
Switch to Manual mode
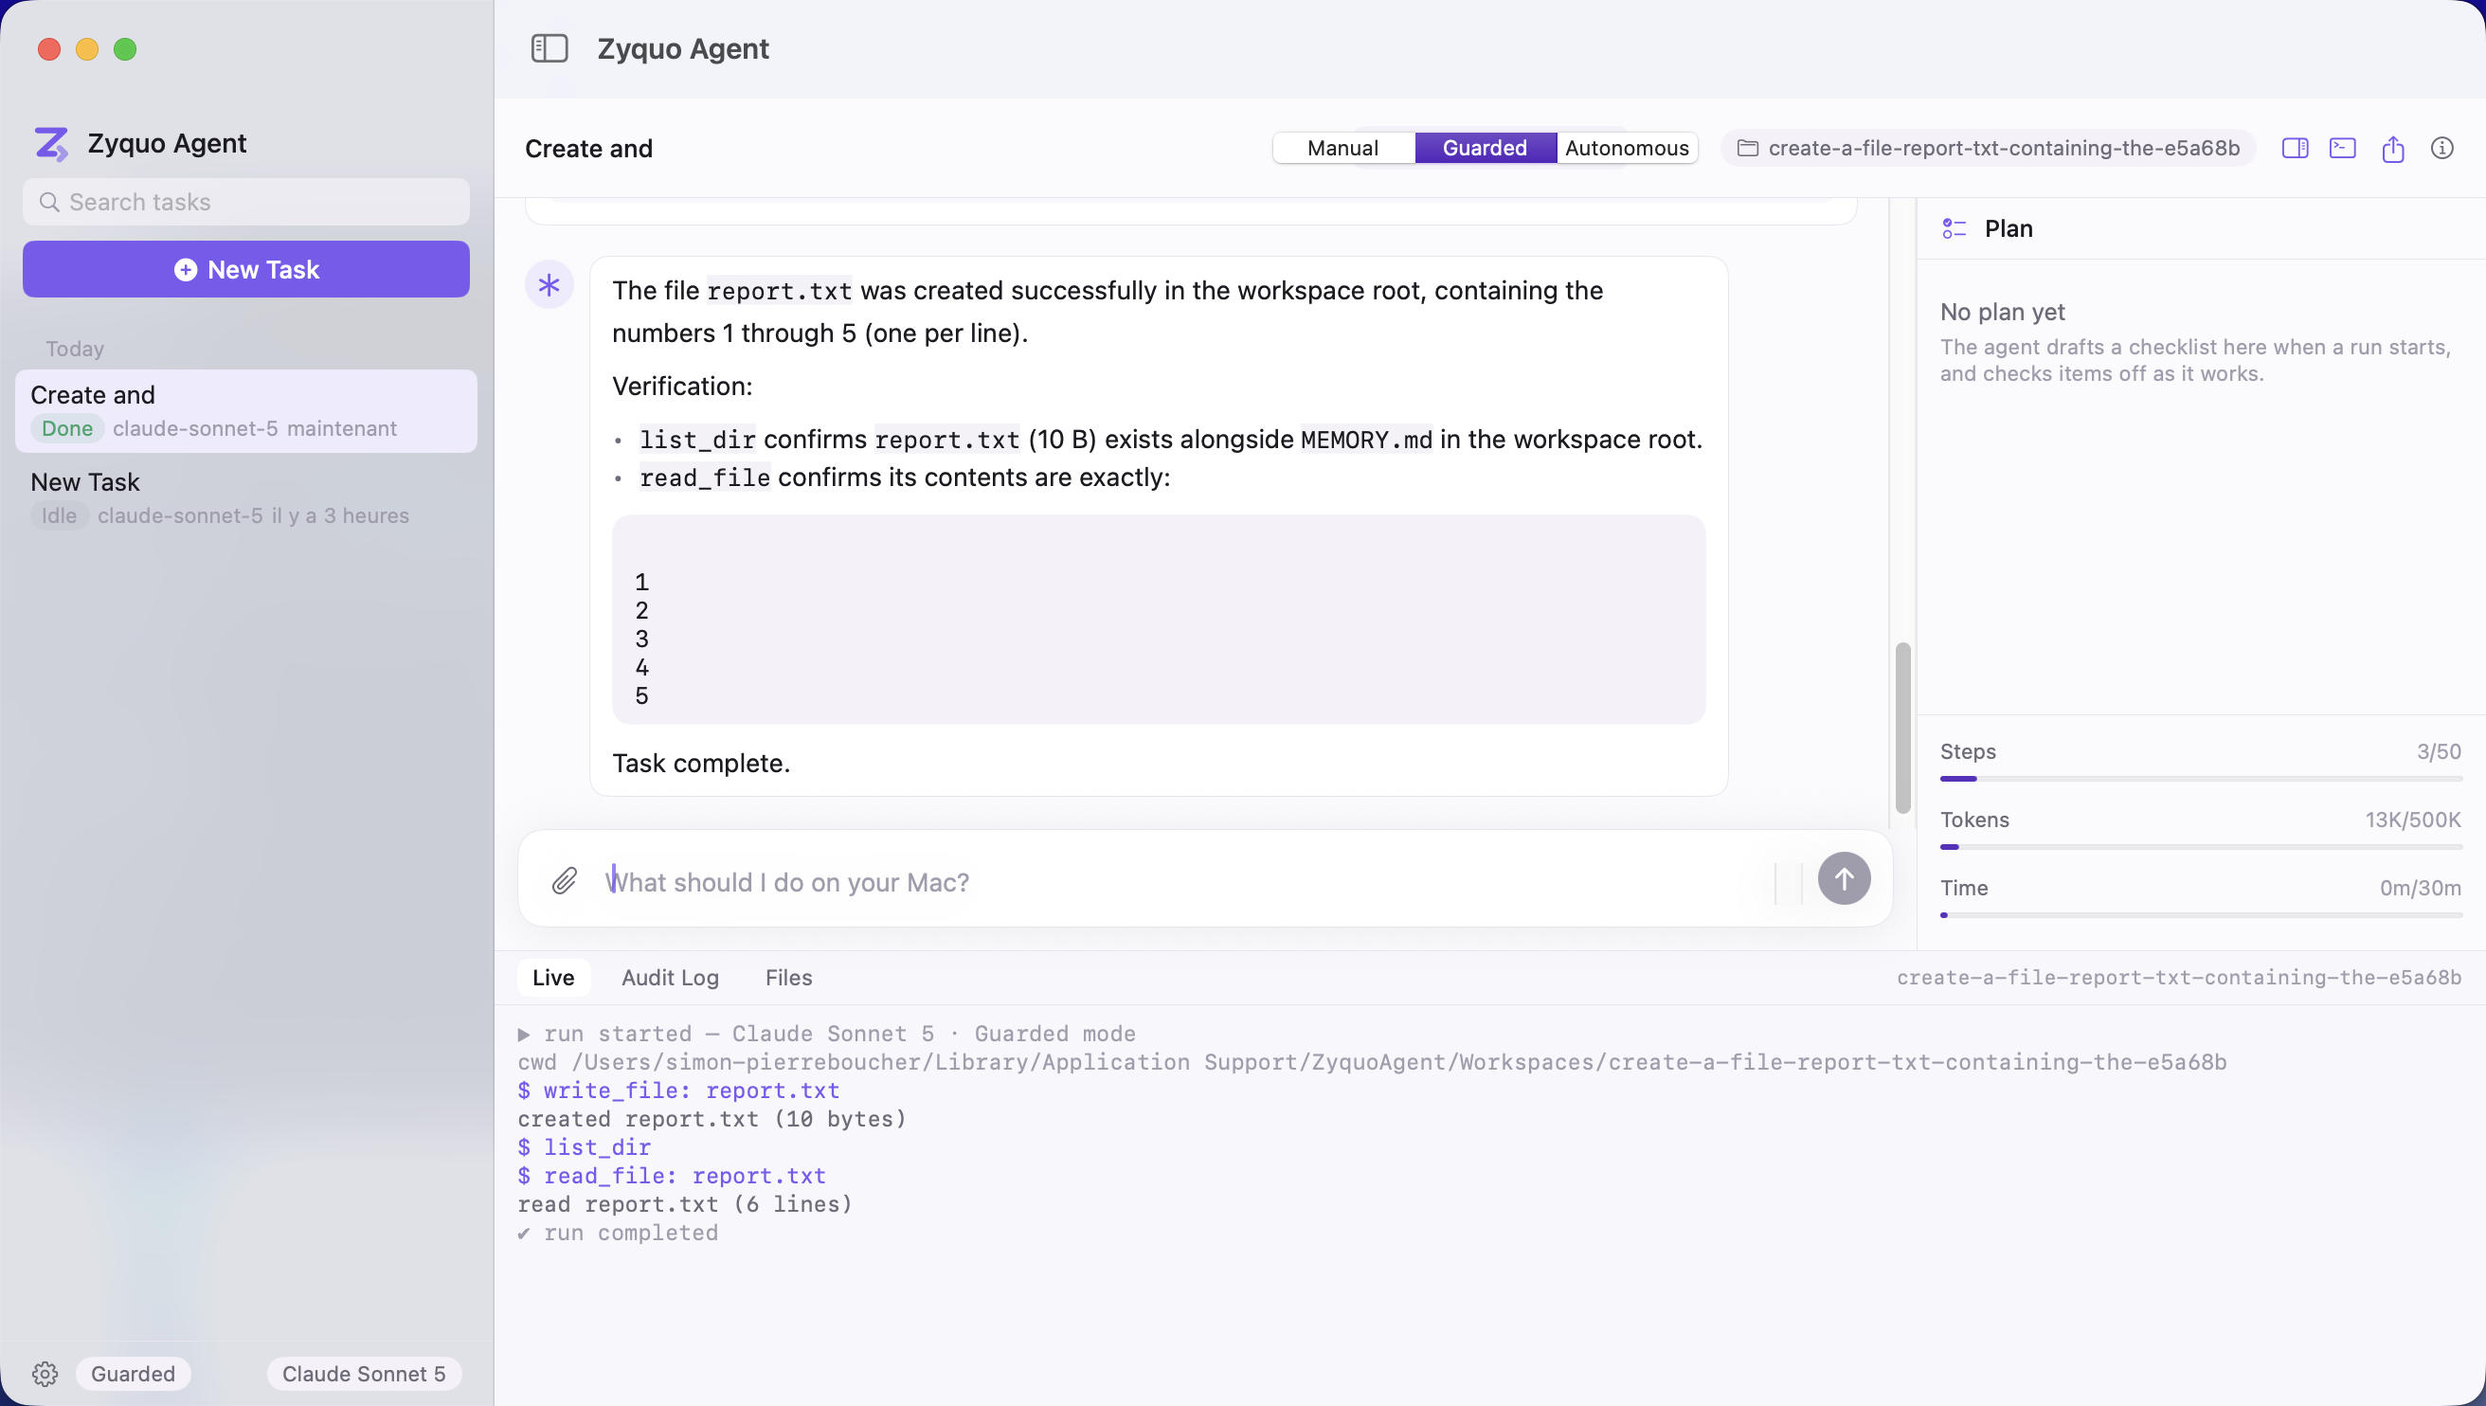[x=1342, y=148]
